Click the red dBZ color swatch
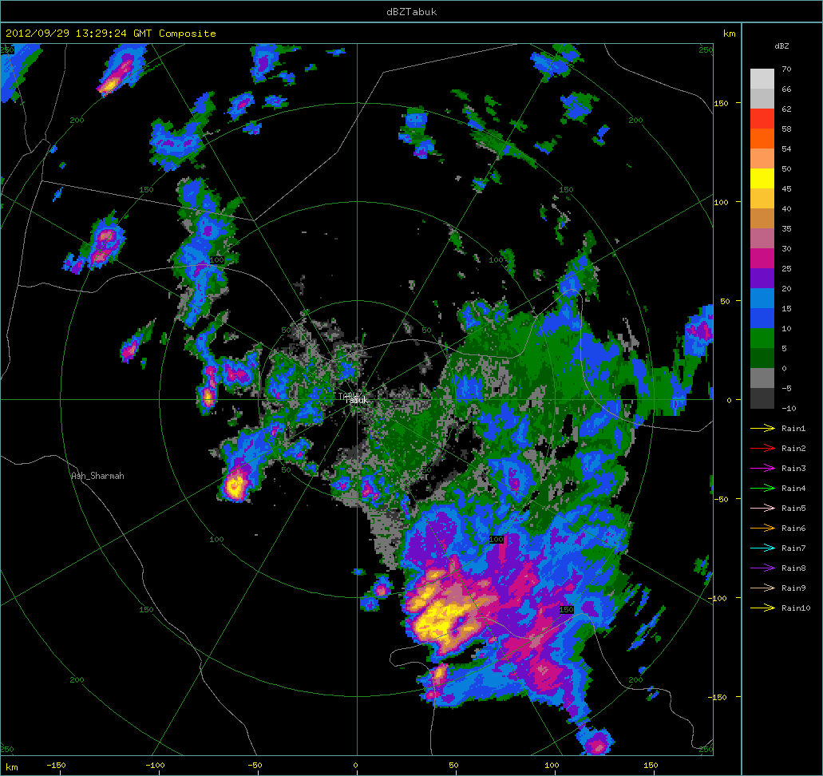Viewport: 823px width, 776px height. pos(762,118)
